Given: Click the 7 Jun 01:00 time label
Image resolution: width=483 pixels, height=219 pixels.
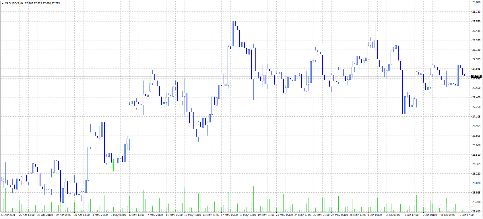Looking at the screenshot, I should (x=430, y=215).
